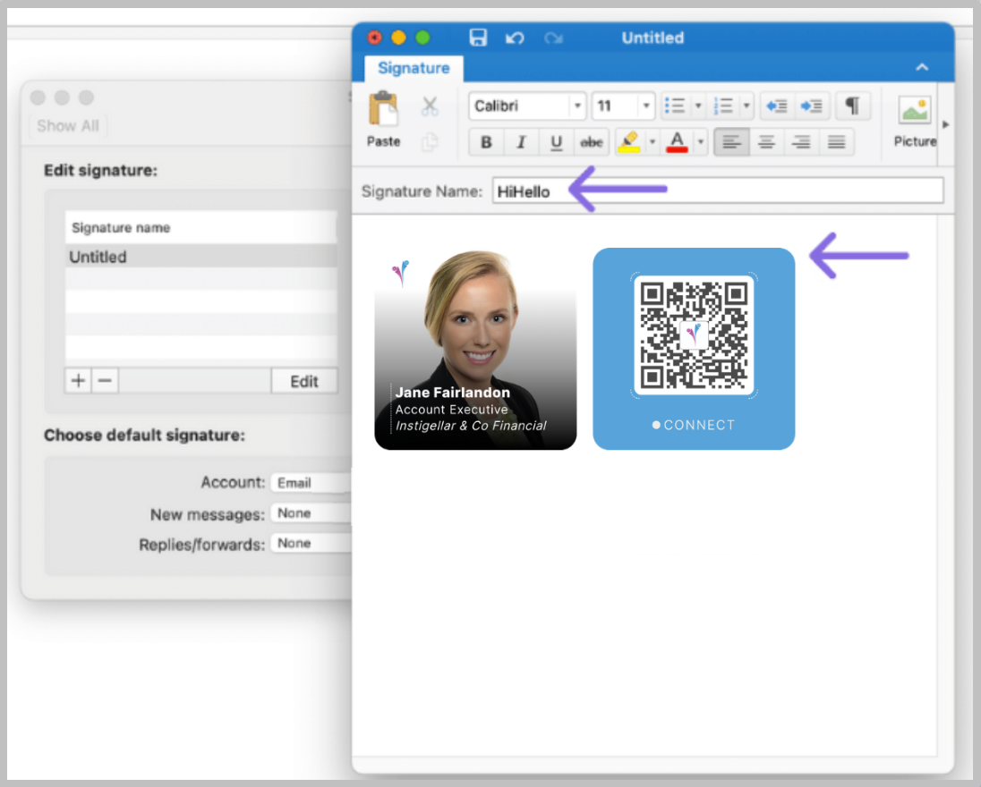Select the Jane Fairlandon card image
Viewport: 981px width, 787px height.
(x=475, y=349)
